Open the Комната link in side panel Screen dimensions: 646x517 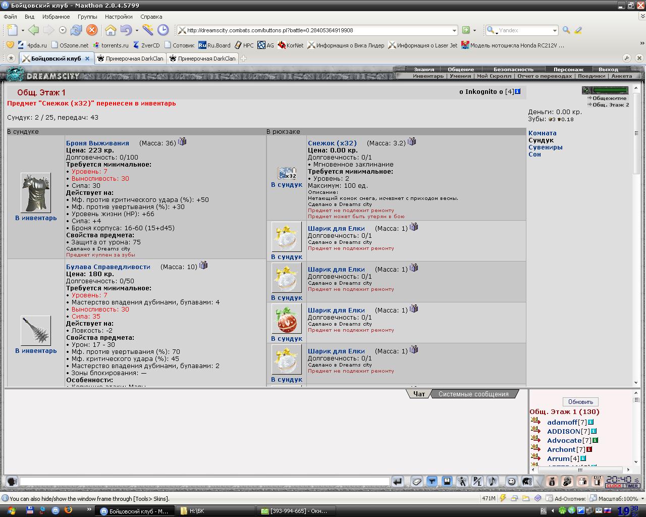[x=543, y=133]
